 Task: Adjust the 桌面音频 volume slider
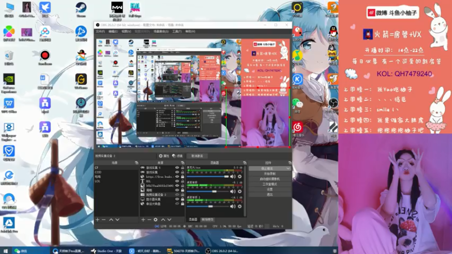point(207,191)
